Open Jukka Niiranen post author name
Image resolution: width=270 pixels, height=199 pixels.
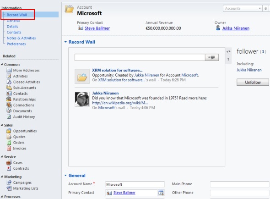tap(105, 93)
